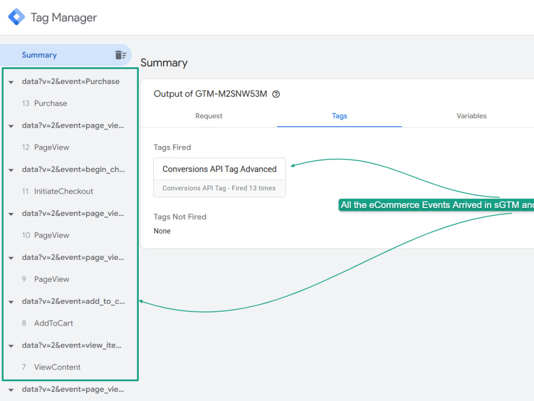This screenshot has width=534, height=401.
Task: Click the 'Tags Not Fired' section label
Action: [x=180, y=217]
